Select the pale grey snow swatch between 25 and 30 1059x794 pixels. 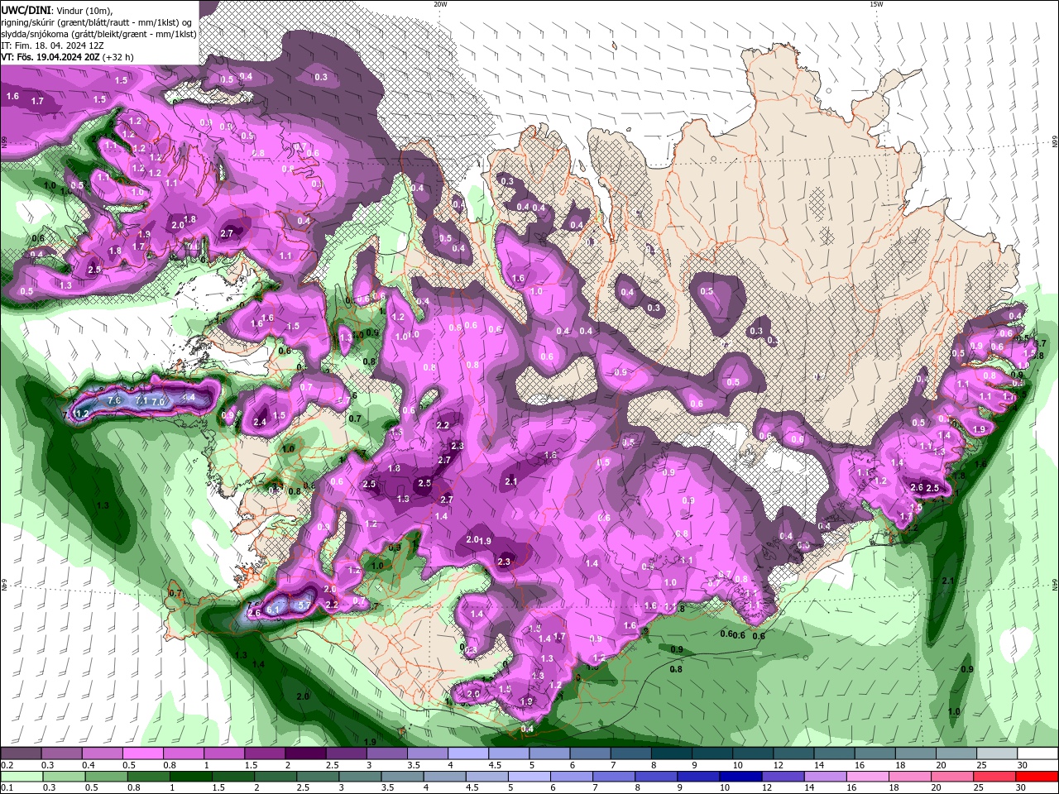coord(998,753)
